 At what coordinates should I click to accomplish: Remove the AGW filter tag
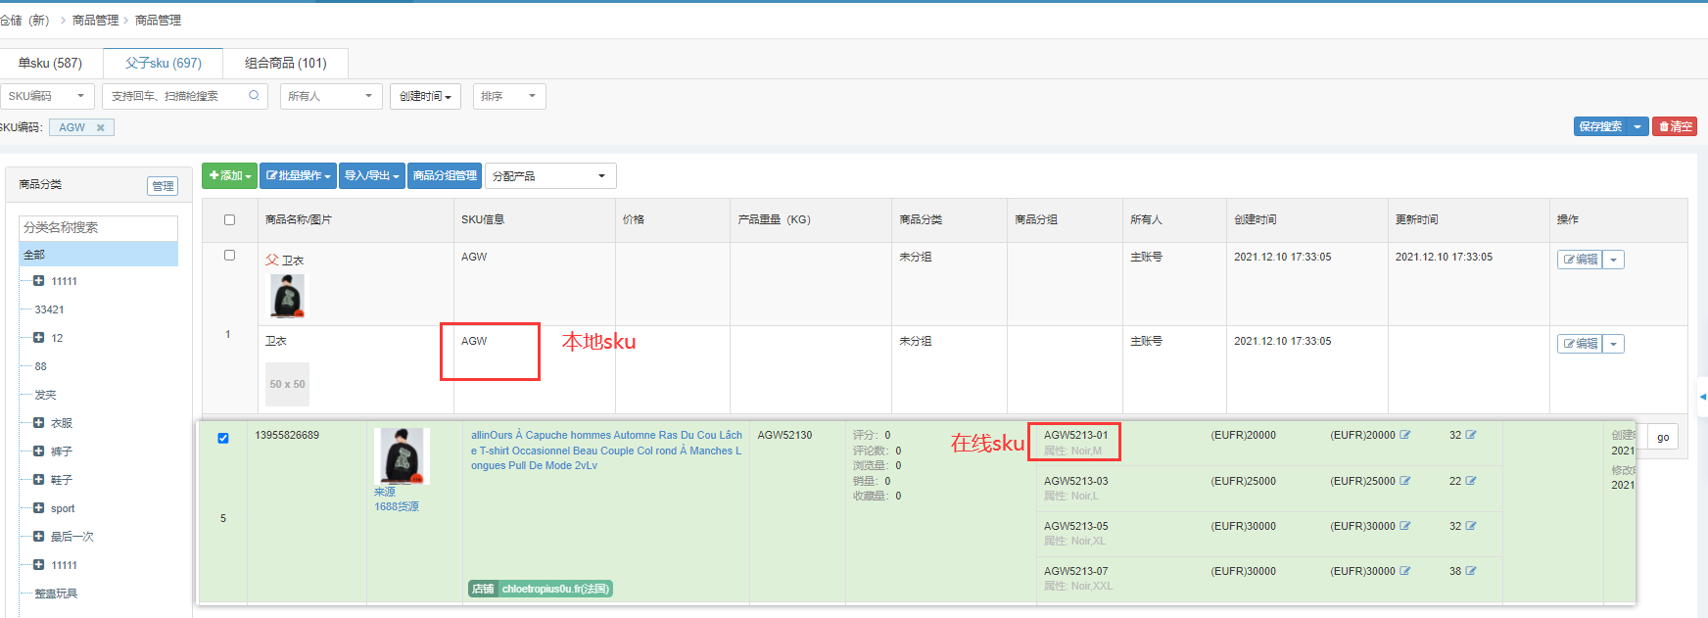point(100,127)
